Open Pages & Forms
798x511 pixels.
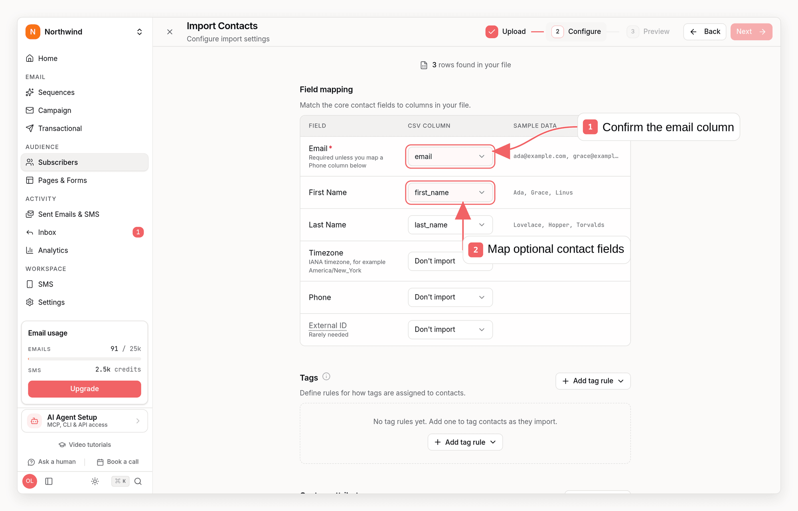point(84,180)
